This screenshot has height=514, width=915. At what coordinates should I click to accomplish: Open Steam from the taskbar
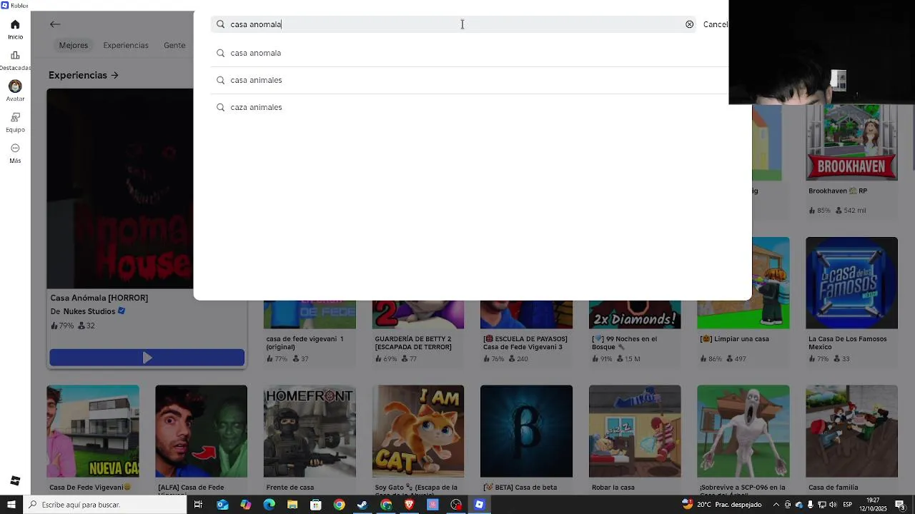(x=362, y=505)
